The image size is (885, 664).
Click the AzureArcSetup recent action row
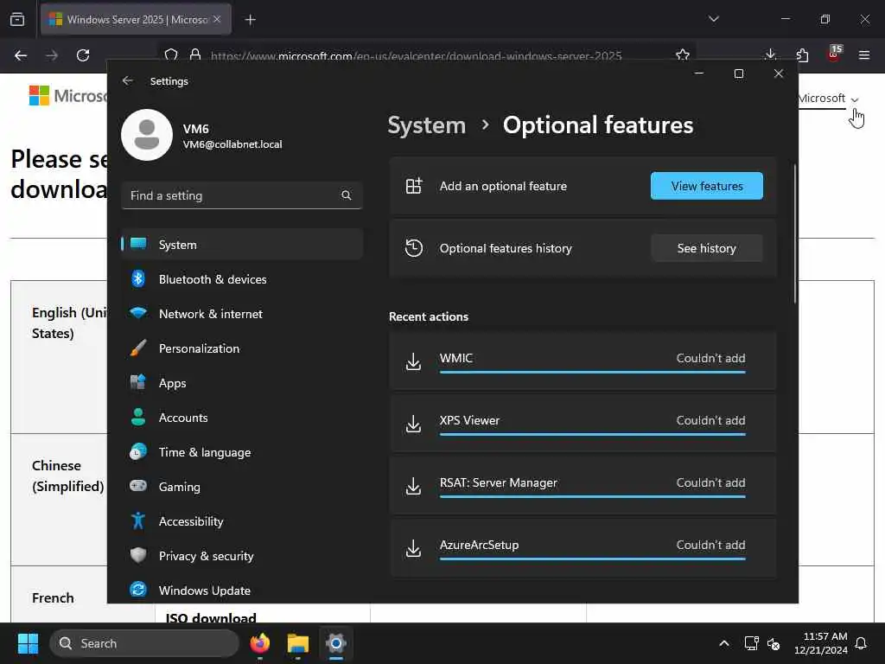583,547
